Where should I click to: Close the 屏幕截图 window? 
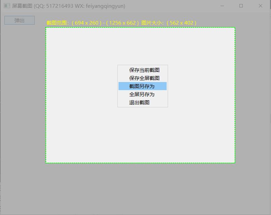click(x=260, y=6)
